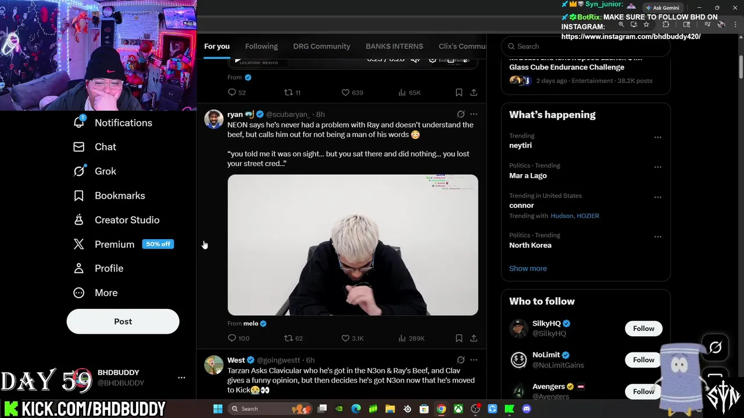Image resolution: width=744 pixels, height=418 pixels.
Task: Open the Hudson trending link
Action: 561,215
